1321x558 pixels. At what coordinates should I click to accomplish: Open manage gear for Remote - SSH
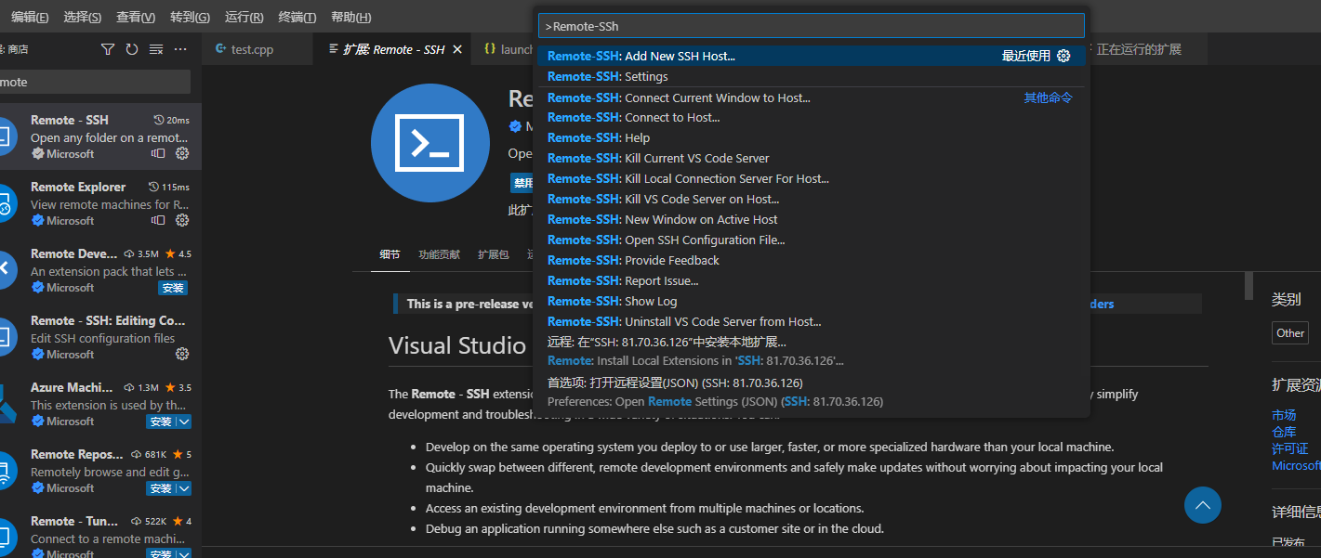182,153
